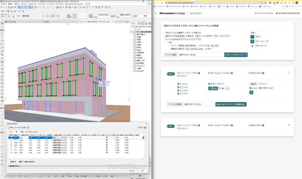Open the FB Messenger bookmark

tap(265, 6)
